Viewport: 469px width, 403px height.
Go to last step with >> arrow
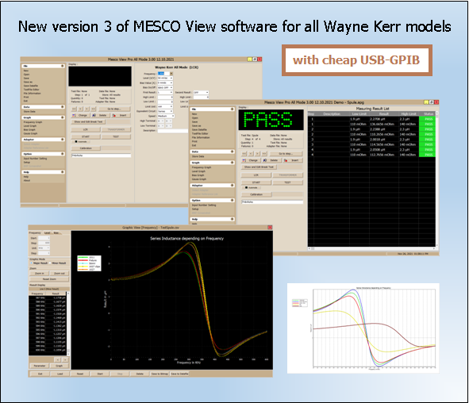coord(264,154)
